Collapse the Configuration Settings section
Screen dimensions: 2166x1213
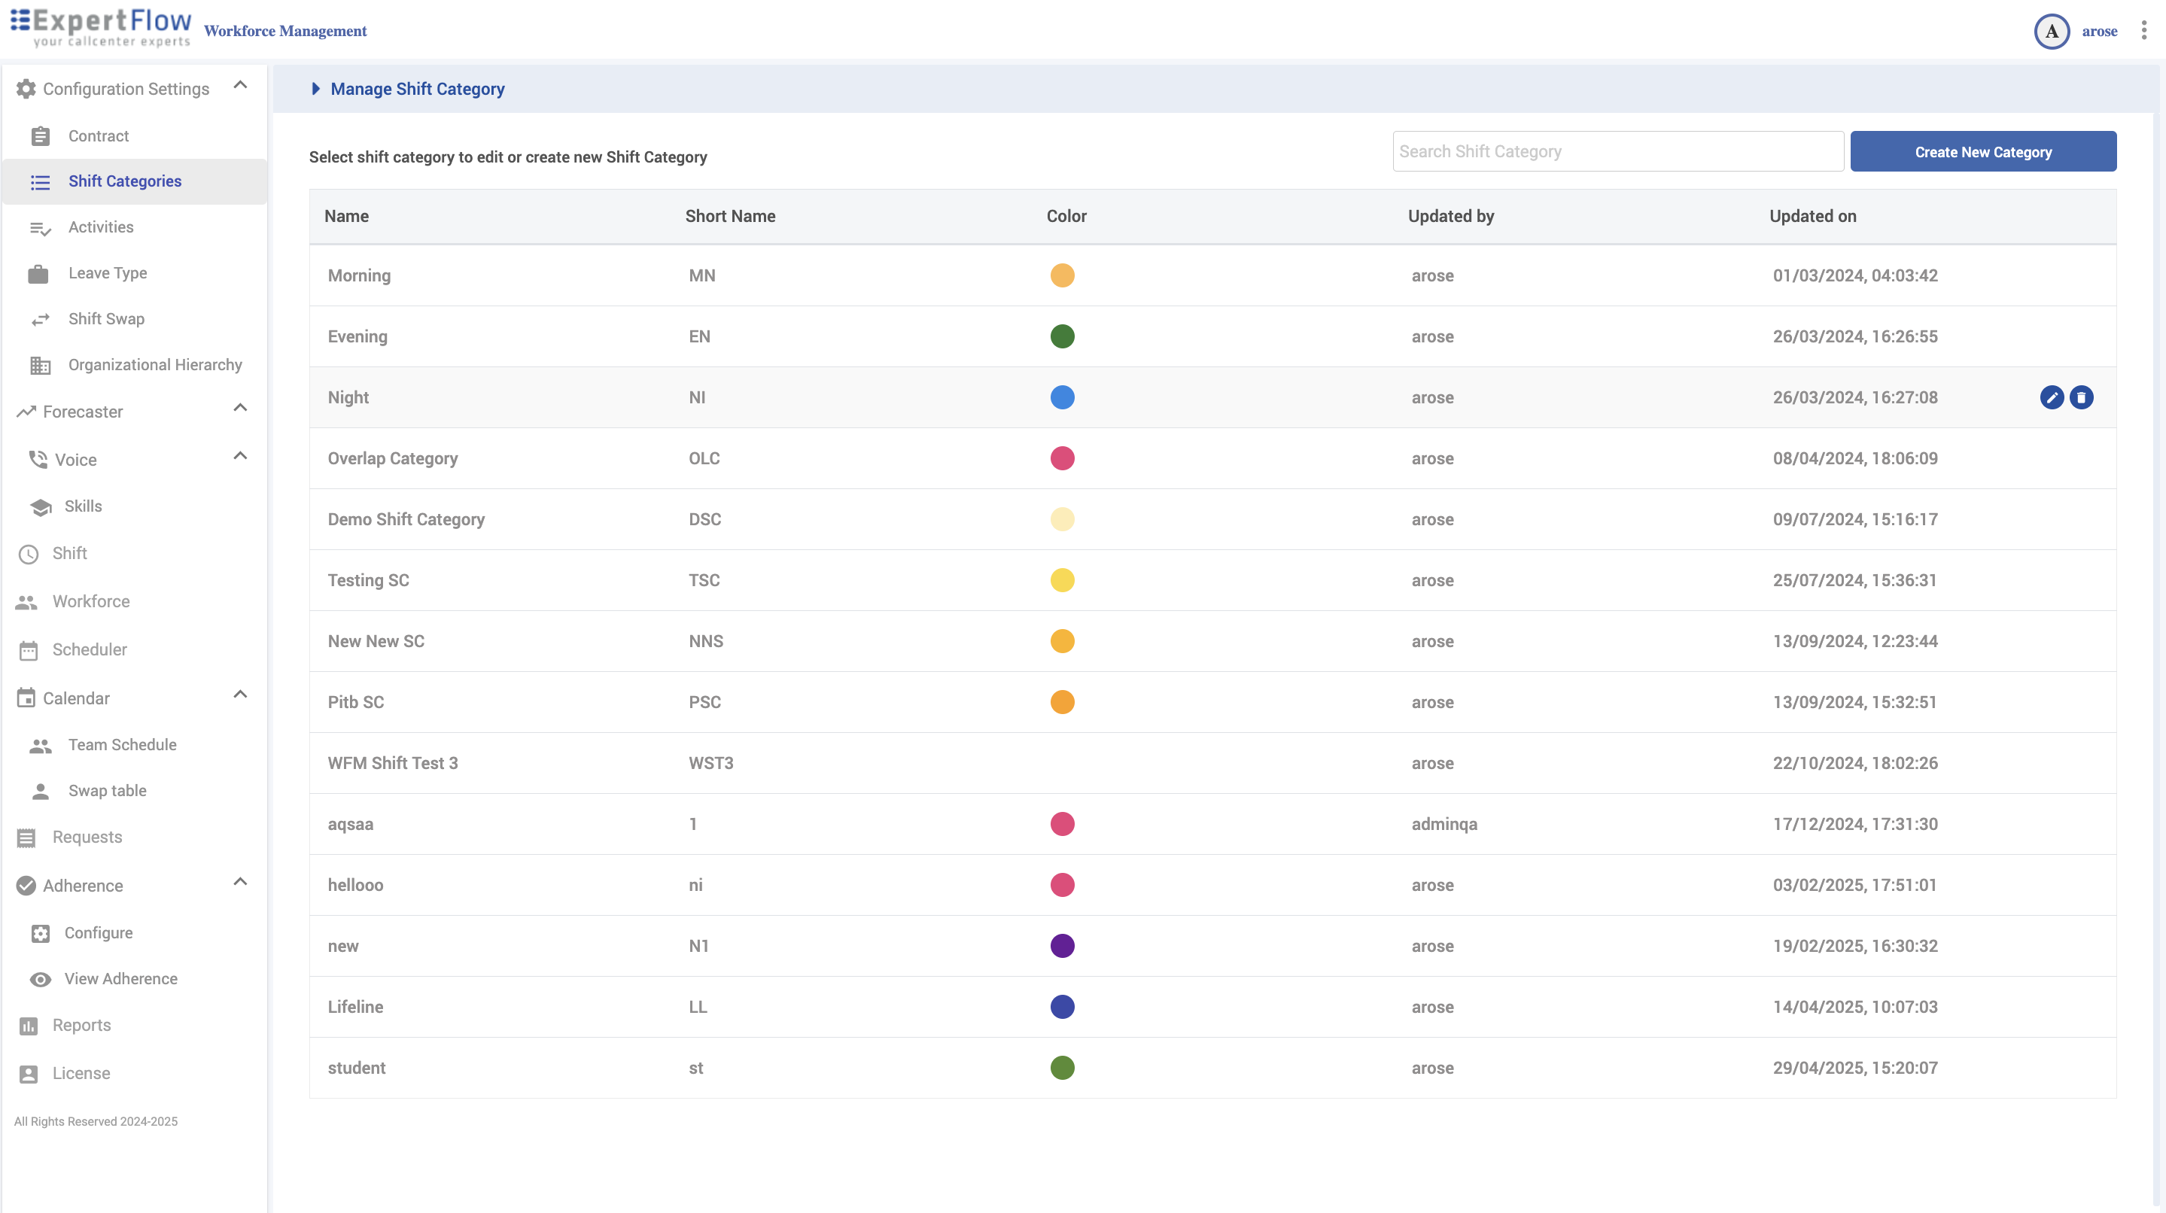pyautogui.click(x=241, y=85)
